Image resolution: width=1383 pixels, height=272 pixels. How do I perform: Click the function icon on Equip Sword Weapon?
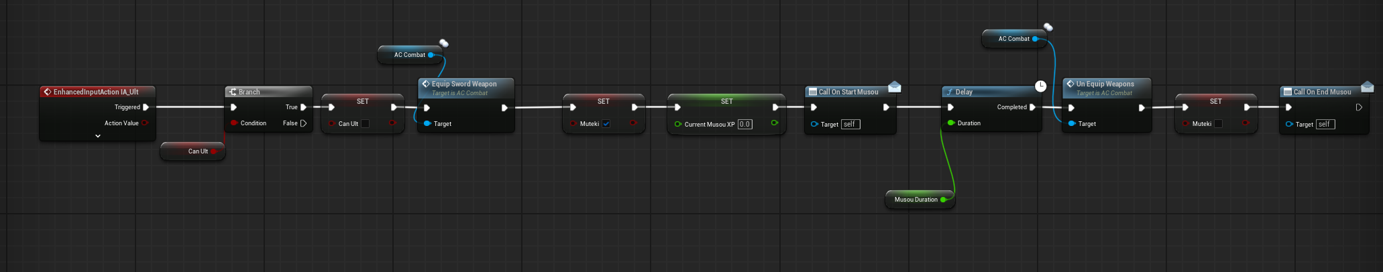[x=425, y=84]
